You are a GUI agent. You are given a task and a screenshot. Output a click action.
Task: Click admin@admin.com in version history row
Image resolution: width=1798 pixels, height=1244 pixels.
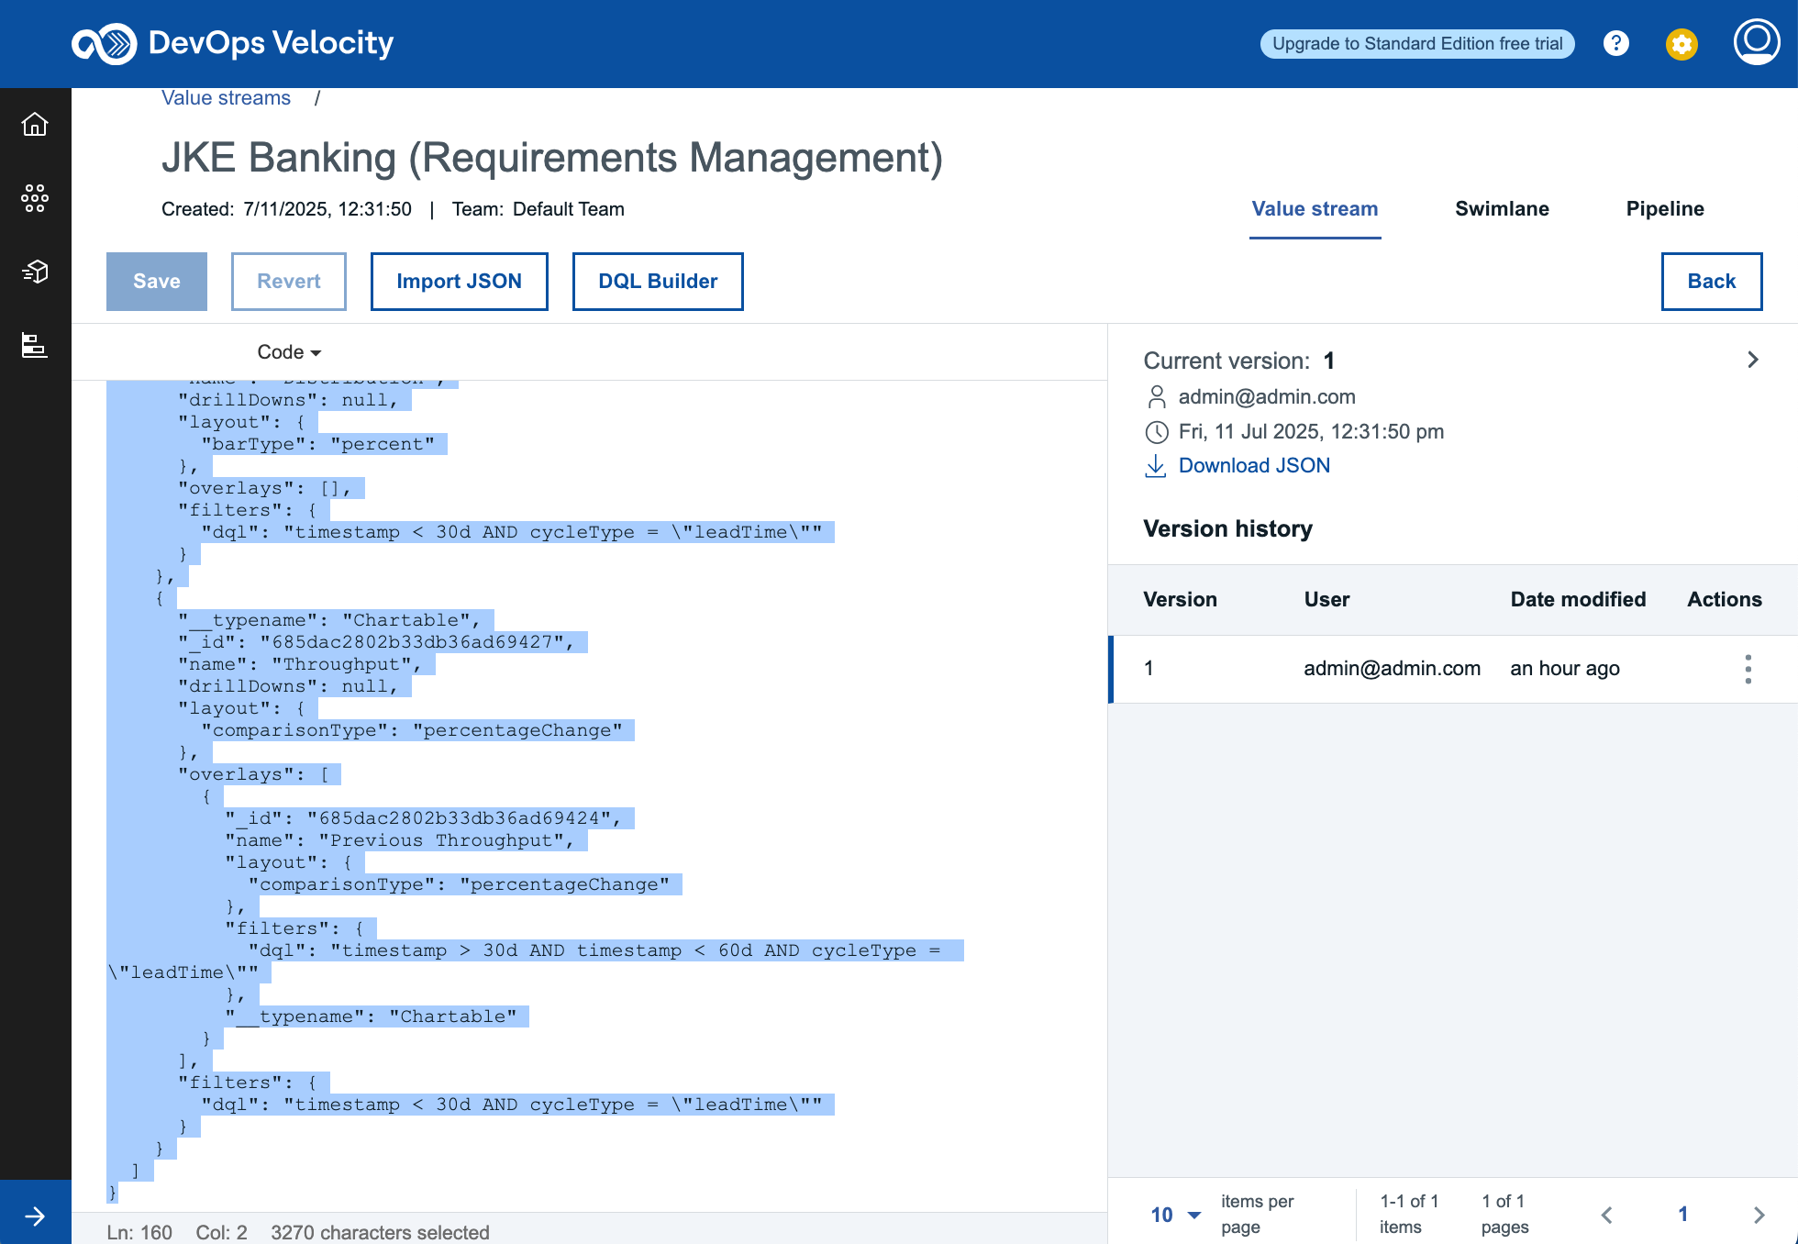tap(1392, 669)
